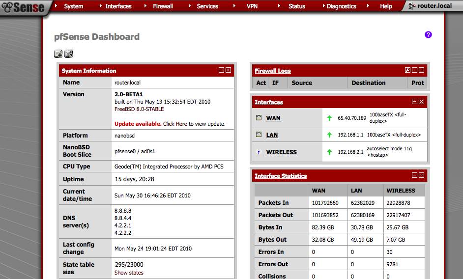Viewport: 463px width, 279px height.
Task: Open the Help menu
Action: [386, 6]
